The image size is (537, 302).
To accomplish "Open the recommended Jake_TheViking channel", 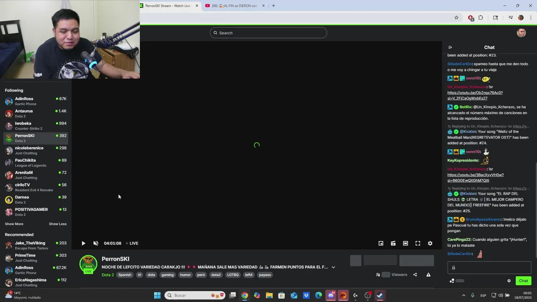I will [36, 245].
